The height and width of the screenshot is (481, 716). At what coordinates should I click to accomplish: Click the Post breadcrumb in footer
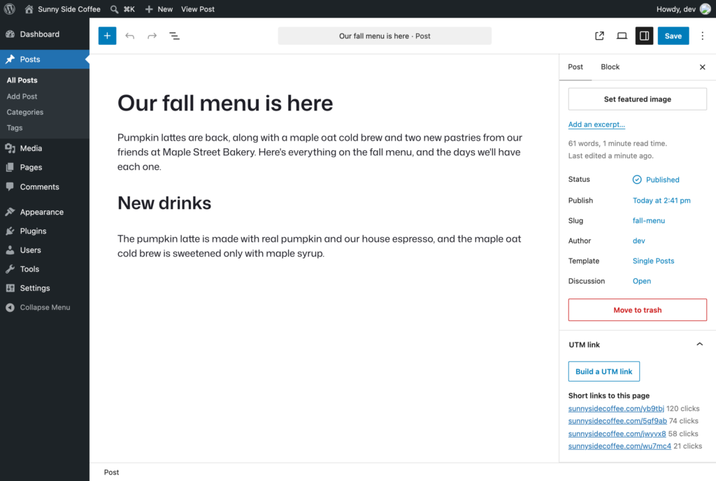tap(111, 473)
